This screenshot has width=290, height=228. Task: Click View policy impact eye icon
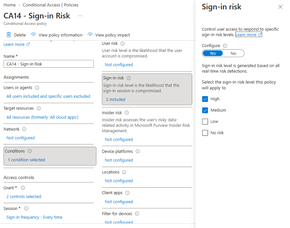pyautogui.click(x=90, y=35)
